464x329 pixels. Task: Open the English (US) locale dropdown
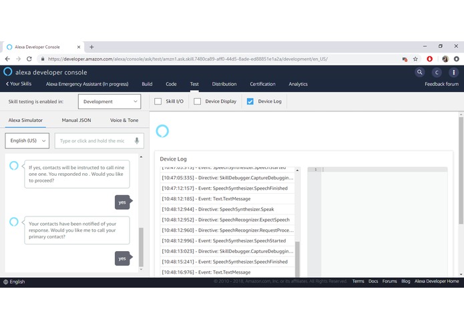(27, 141)
